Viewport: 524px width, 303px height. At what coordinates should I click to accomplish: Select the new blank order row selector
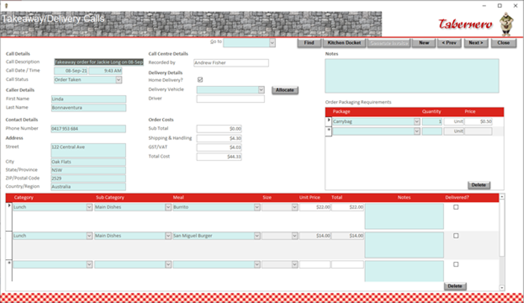(9, 271)
